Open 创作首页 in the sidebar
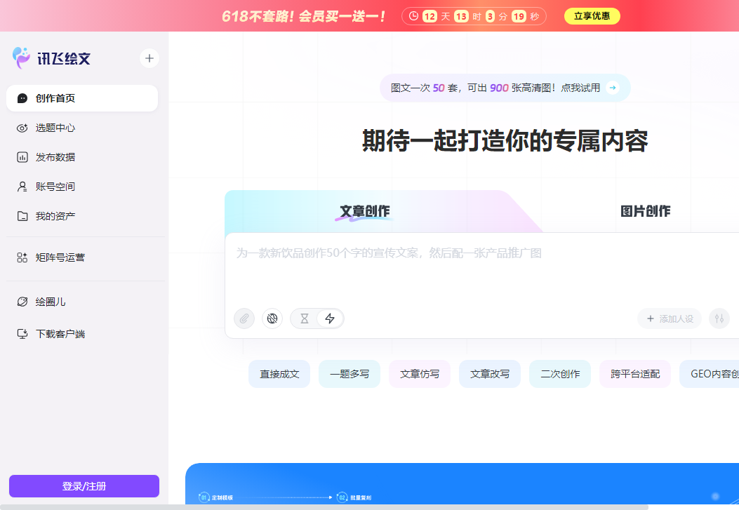 (x=82, y=98)
